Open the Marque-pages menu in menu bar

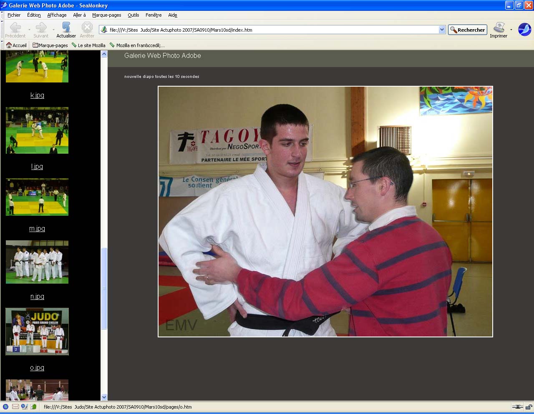(106, 15)
